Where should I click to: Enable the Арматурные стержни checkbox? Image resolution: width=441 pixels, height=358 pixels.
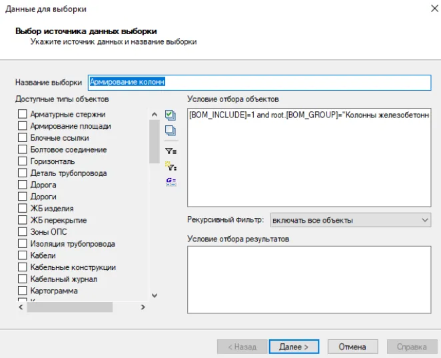(x=22, y=115)
